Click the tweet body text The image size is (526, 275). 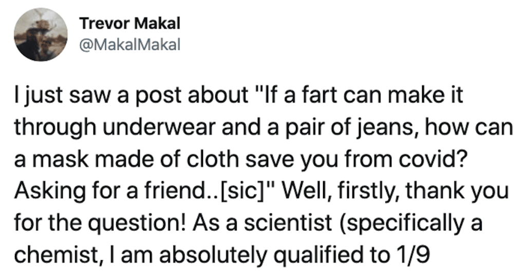coord(264,175)
